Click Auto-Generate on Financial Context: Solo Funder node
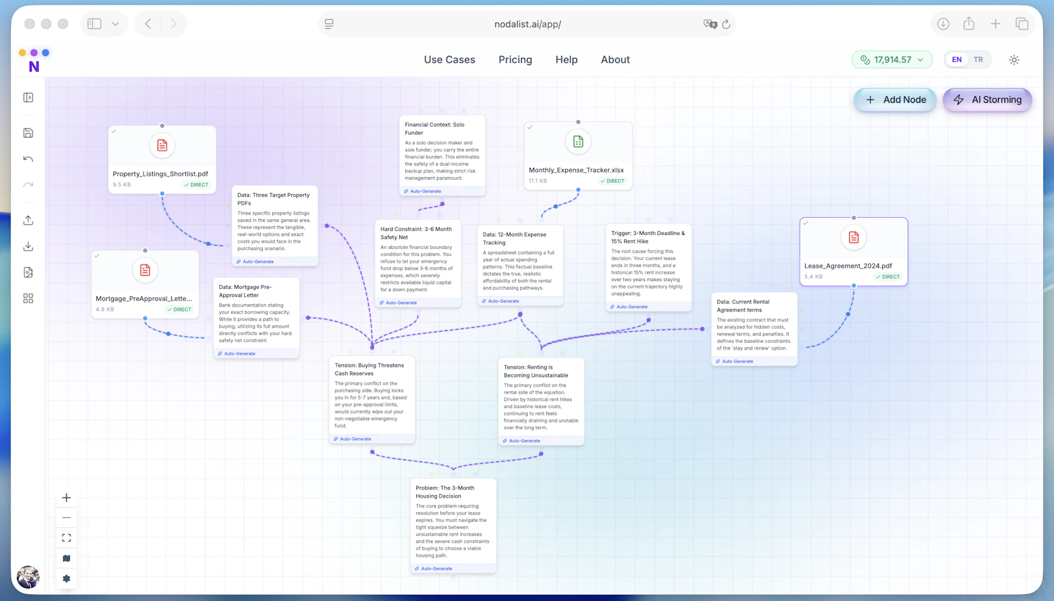The image size is (1054, 601). click(423, 192)
